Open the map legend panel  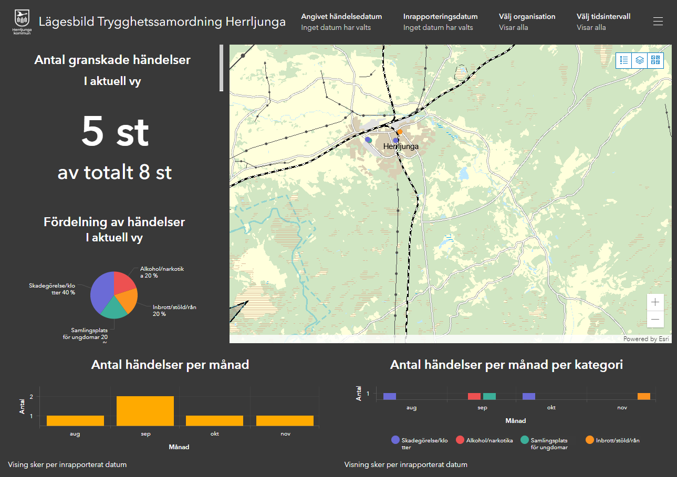click(x=623, y=60)
